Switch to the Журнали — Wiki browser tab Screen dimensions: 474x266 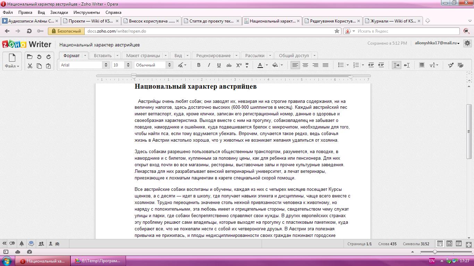(x=393, y=21)
